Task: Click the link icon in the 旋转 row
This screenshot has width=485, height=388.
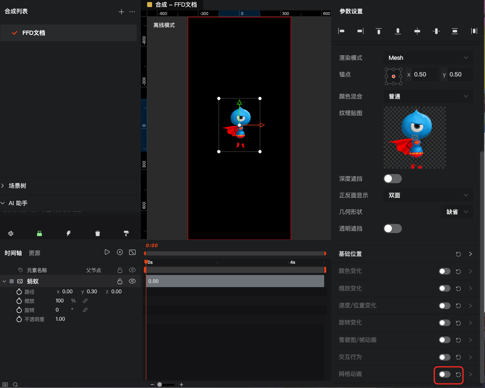Action: 85,310
